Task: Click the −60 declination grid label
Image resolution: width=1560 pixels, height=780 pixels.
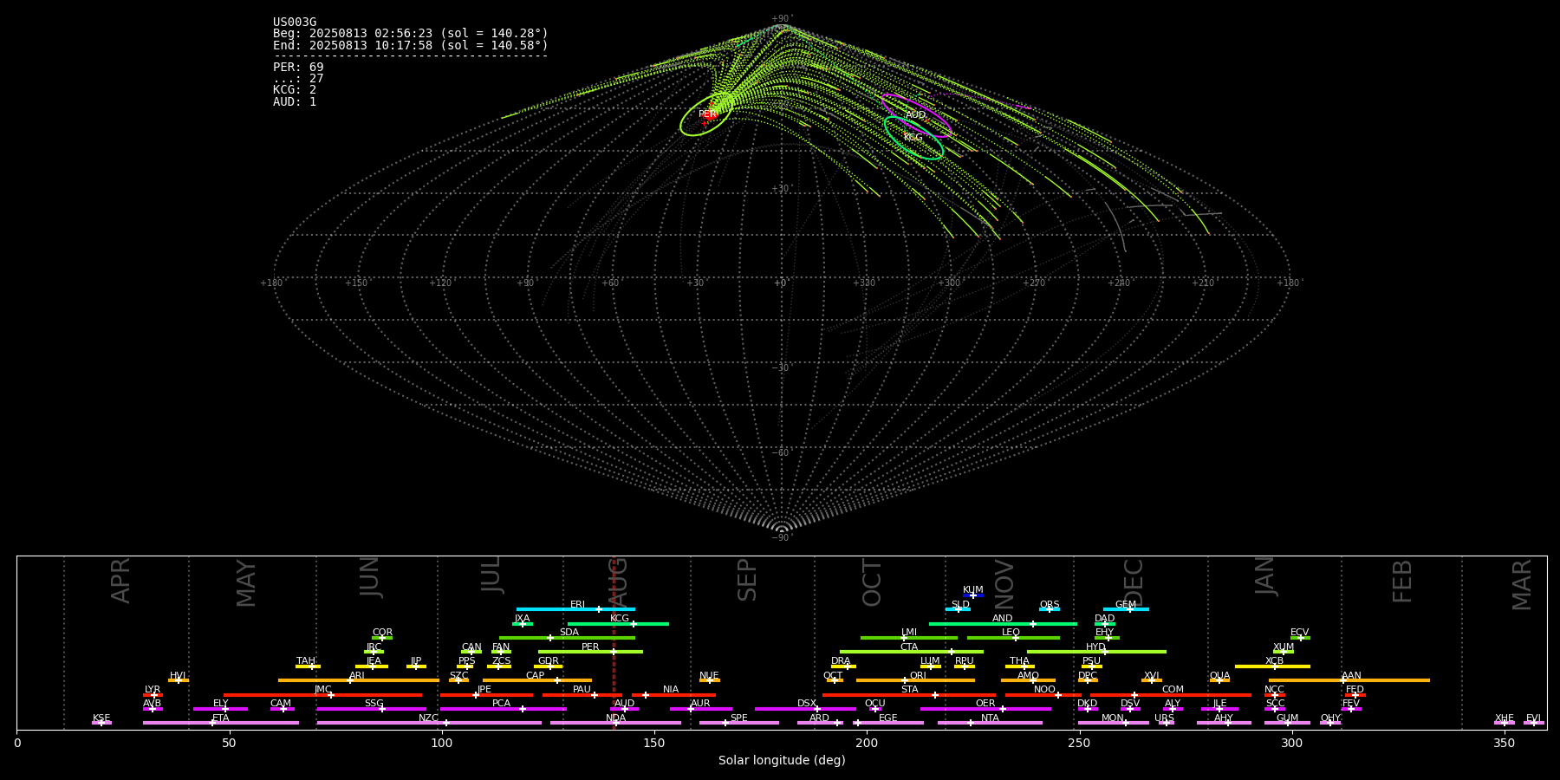Action: point(781,453)
